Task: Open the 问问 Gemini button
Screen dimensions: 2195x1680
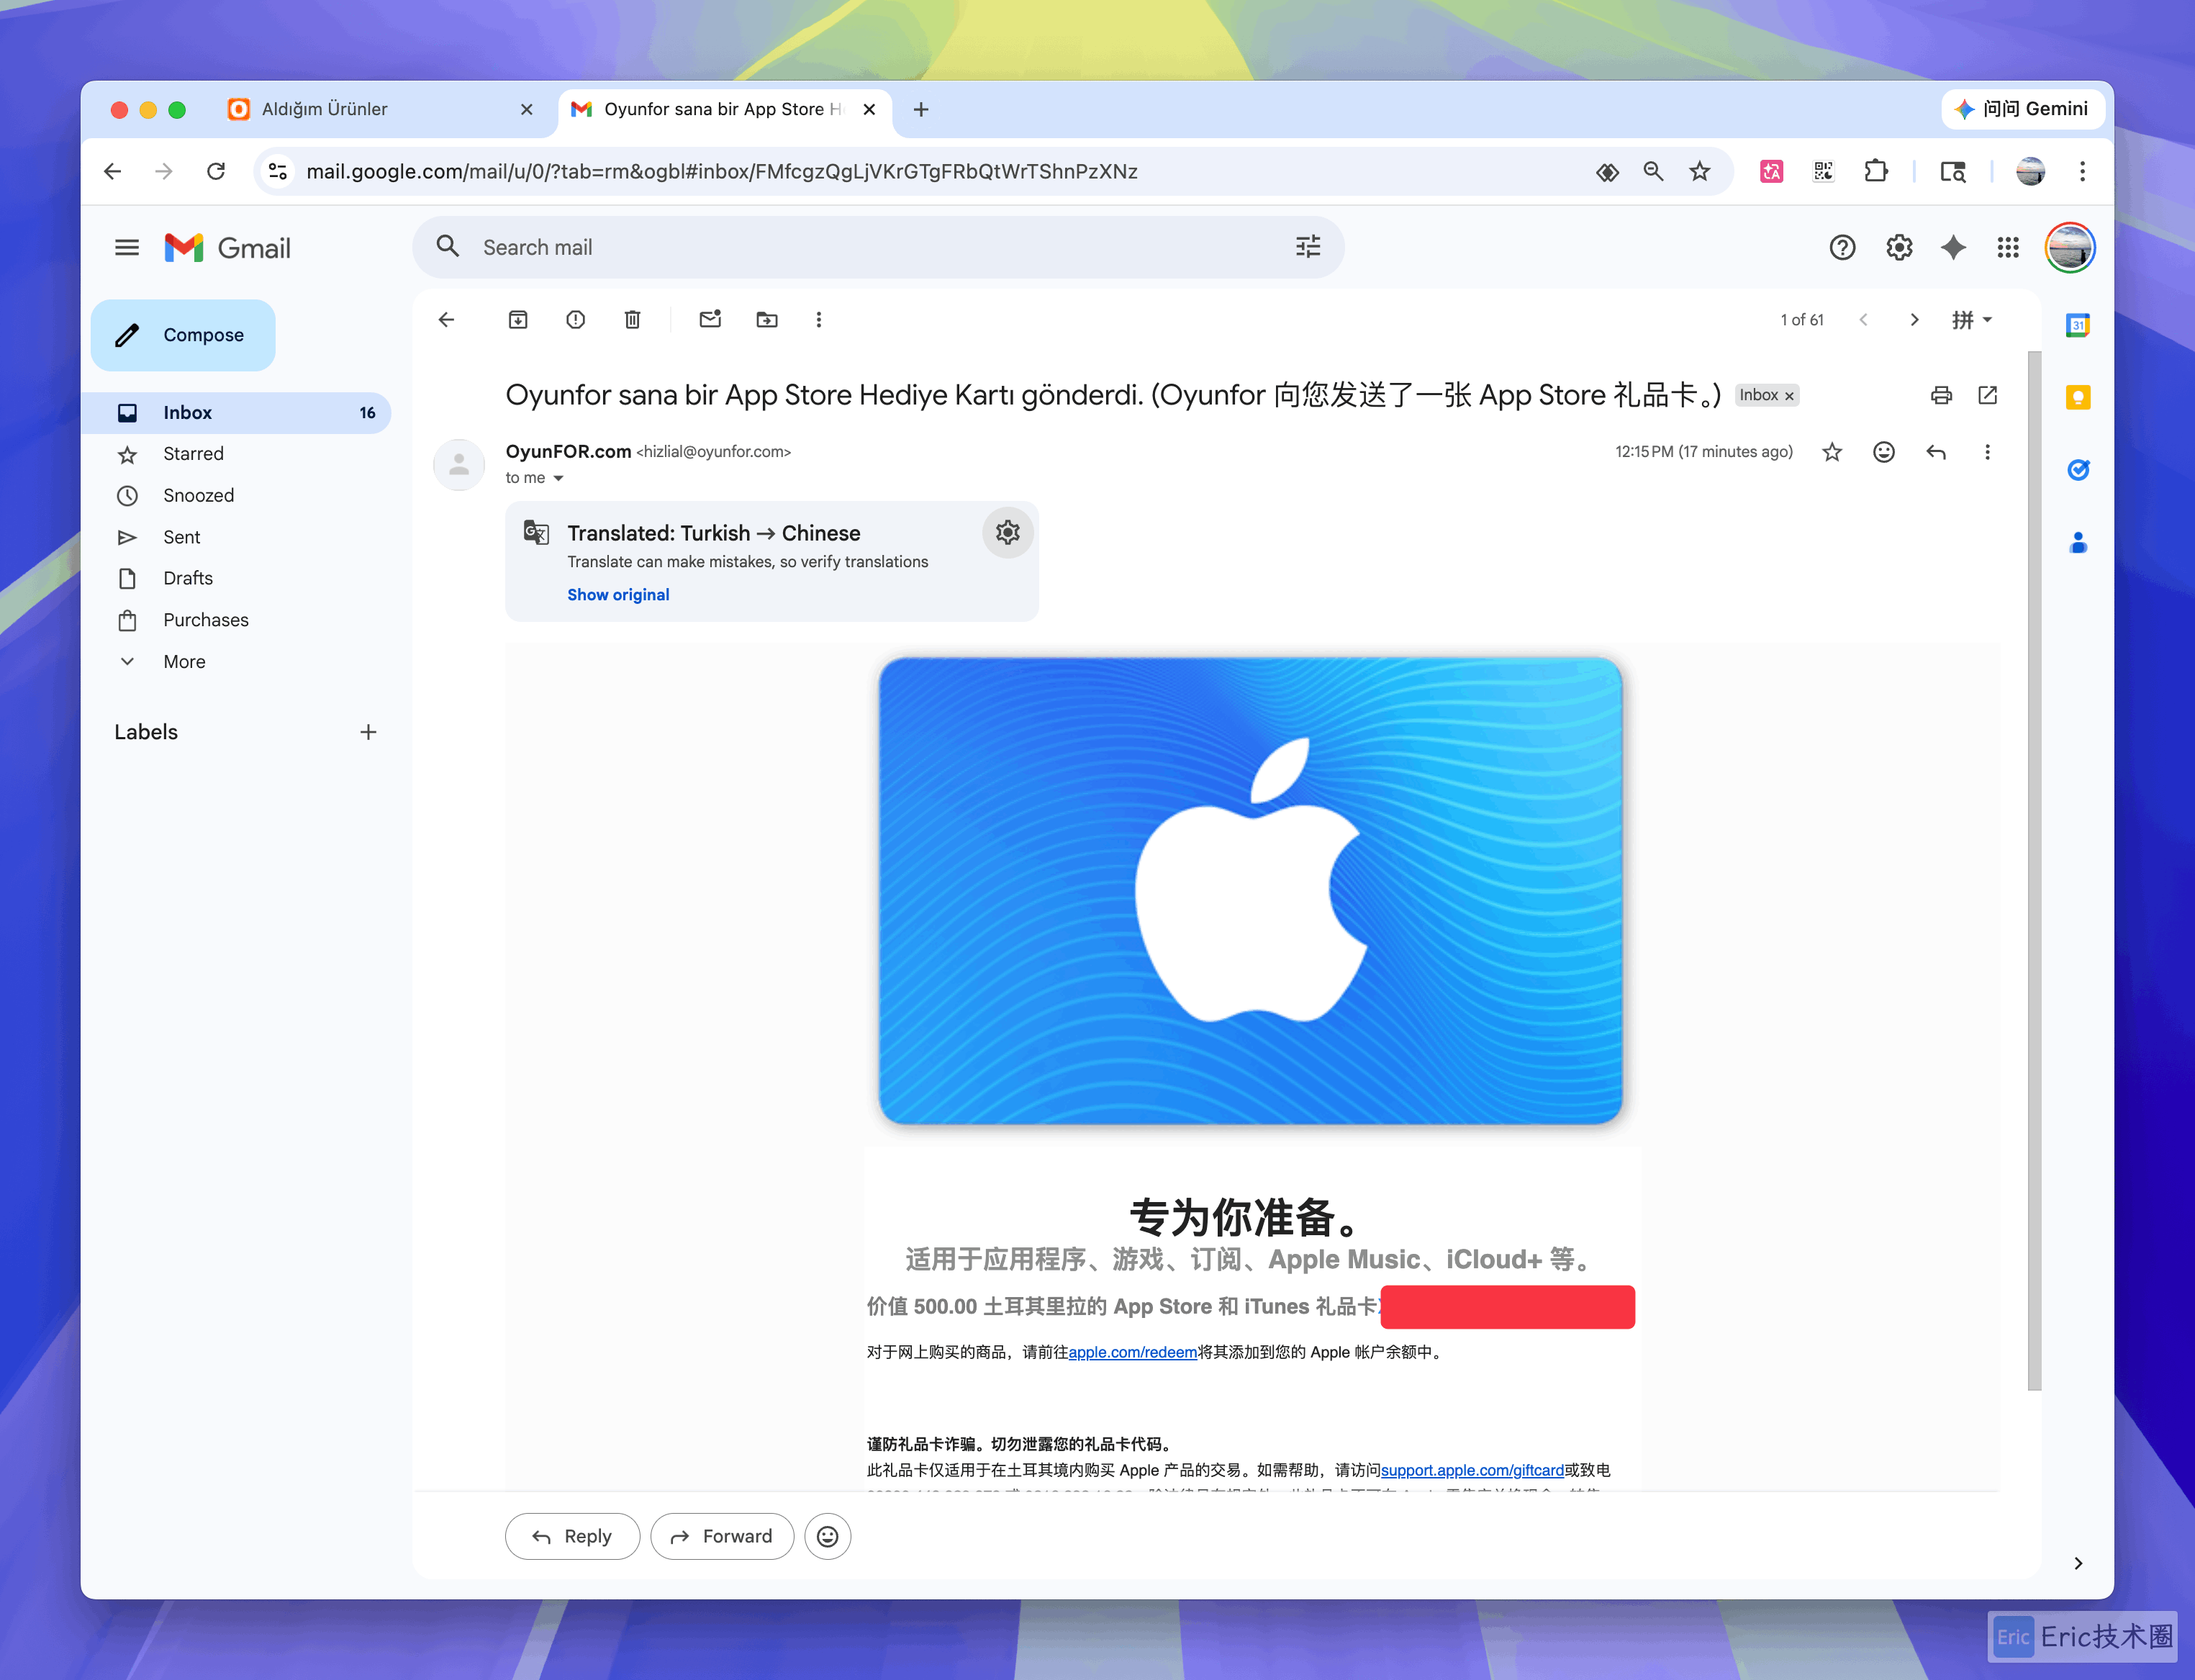Action: click(x=2023, y=109)
